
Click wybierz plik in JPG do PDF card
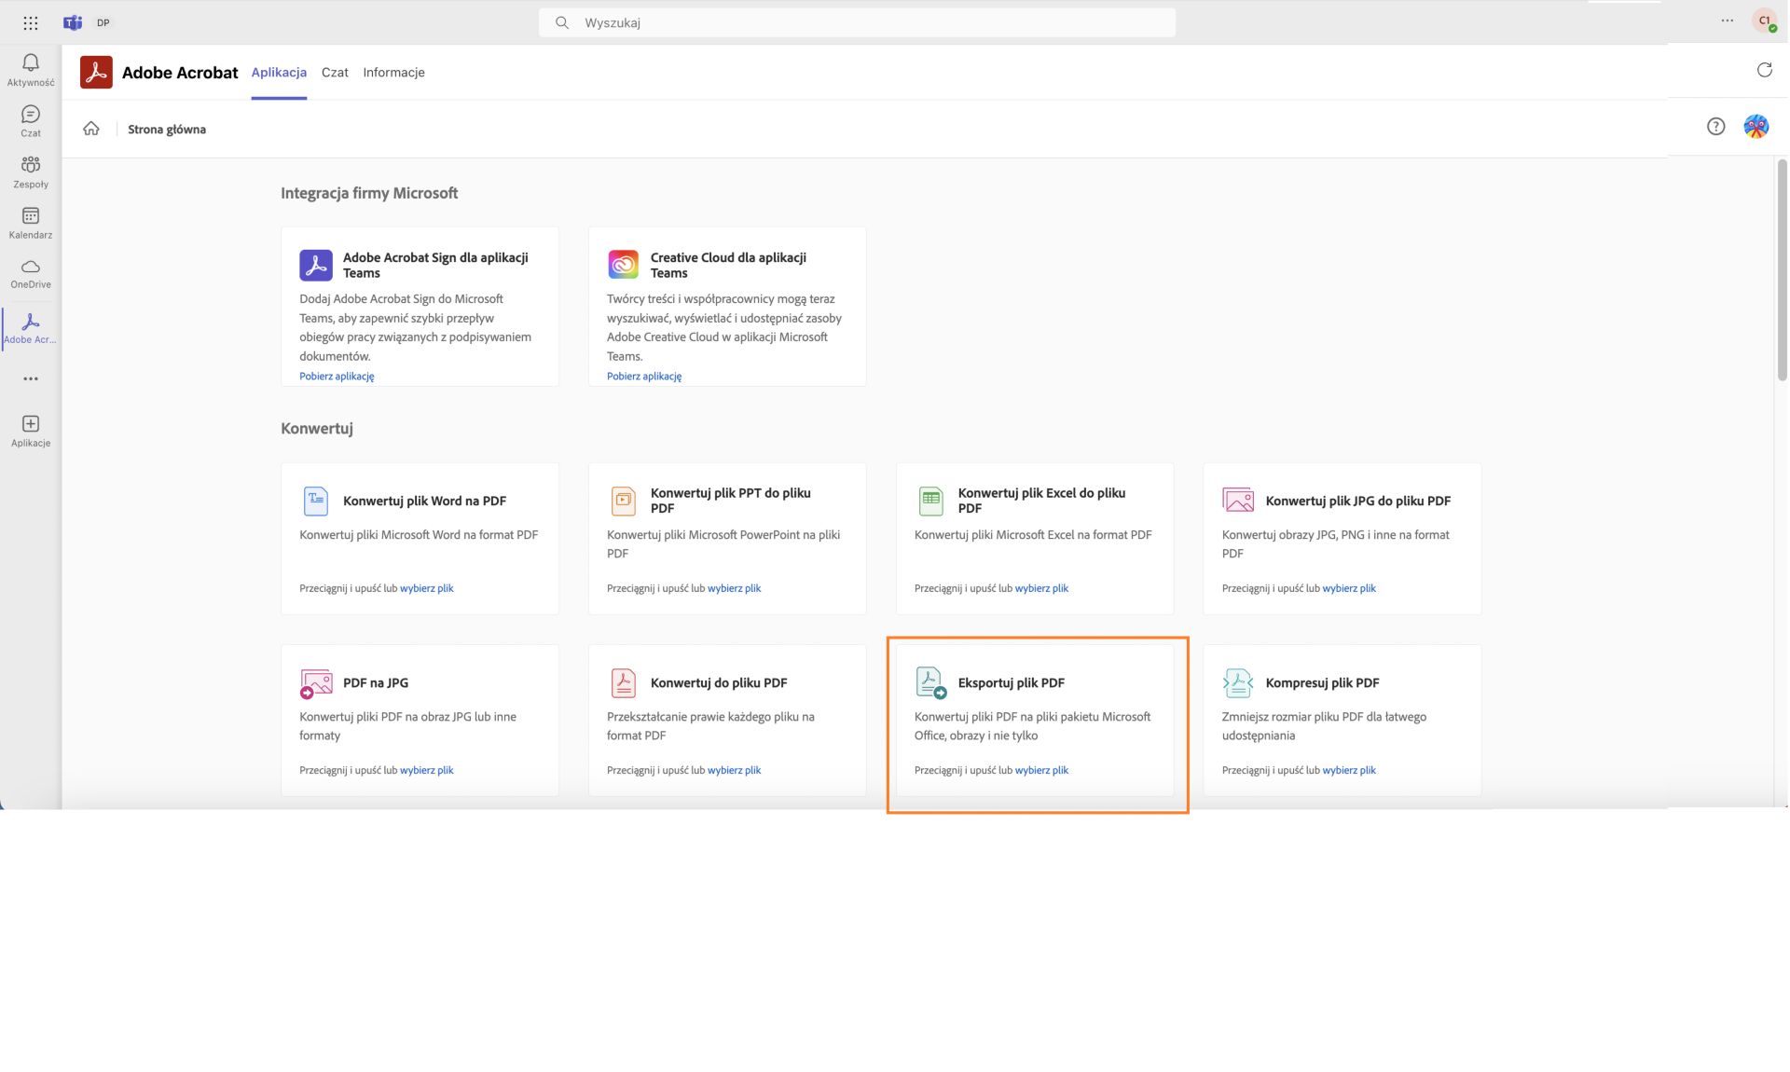coord(1349,588)
